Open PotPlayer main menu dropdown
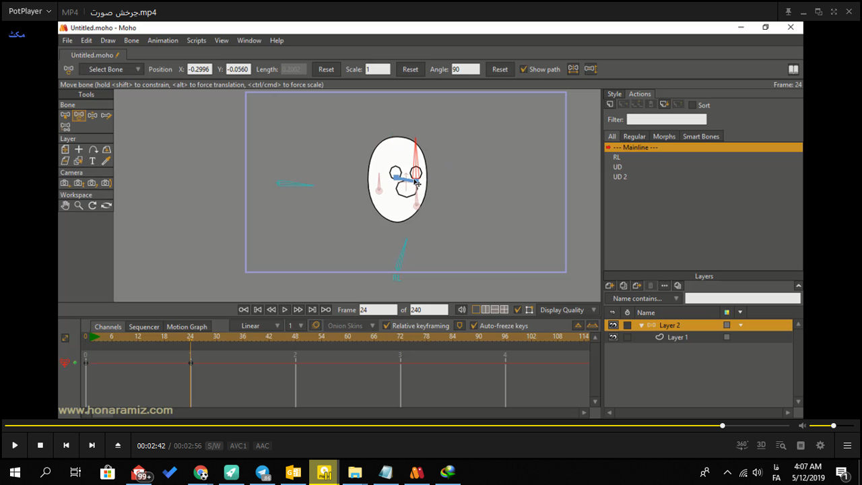Viewport: 862px width, 485px height. [x=30, y=11]
